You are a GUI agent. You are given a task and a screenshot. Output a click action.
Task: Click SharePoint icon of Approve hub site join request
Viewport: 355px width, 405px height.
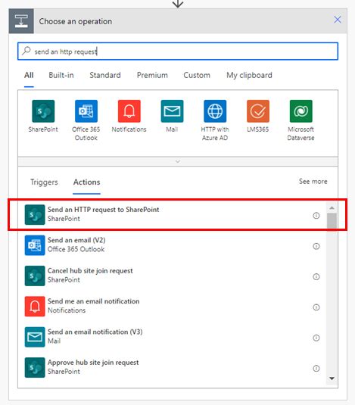35,368
